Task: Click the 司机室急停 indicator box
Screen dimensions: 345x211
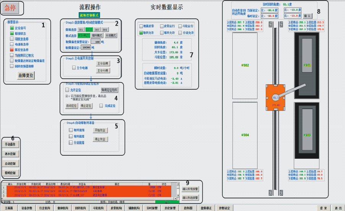Action: [x=12, y=39]
